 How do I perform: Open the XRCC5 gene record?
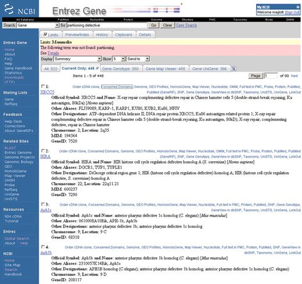tap(47, 92)
